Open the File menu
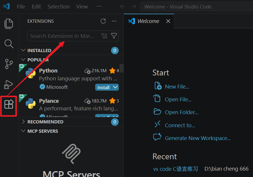This screenshot has width=253, height=177. (x=21, y=7)
